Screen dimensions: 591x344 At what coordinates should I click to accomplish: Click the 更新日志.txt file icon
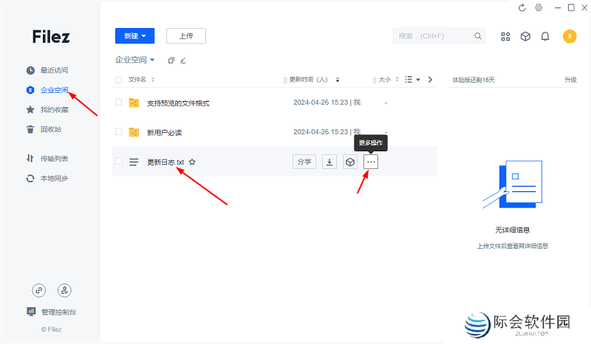[x=134, y=162]
